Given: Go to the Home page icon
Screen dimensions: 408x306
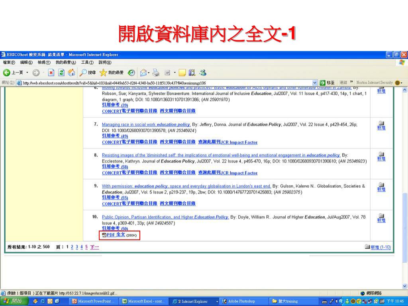Looking at the screenshot, I should point(71,73).
